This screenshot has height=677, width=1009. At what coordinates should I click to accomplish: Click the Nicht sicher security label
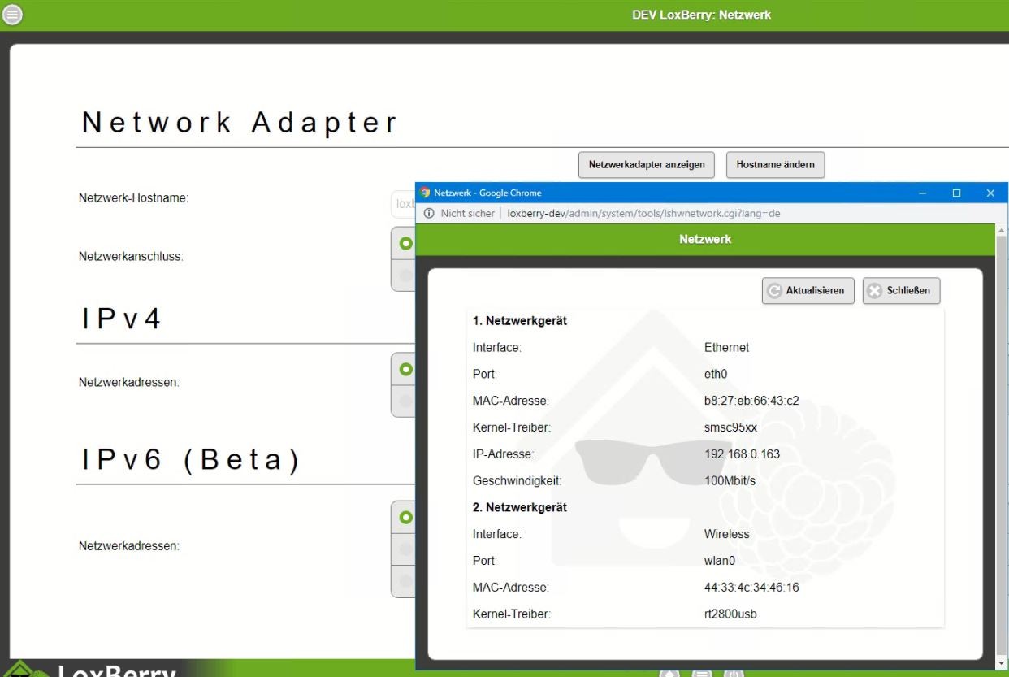[x=468, y=213]
